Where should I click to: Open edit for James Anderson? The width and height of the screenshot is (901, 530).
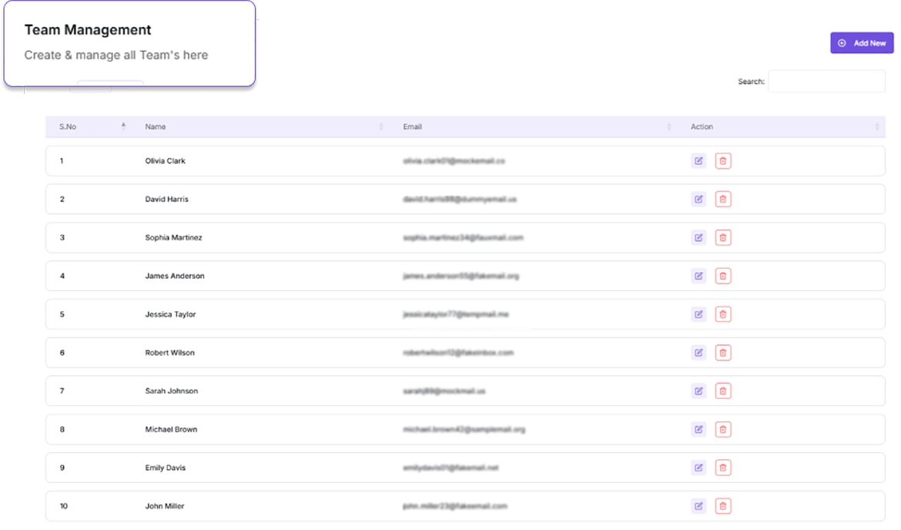point(698,276)
